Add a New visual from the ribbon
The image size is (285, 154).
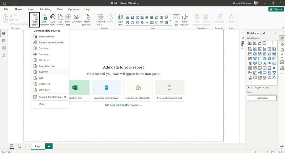120,20
